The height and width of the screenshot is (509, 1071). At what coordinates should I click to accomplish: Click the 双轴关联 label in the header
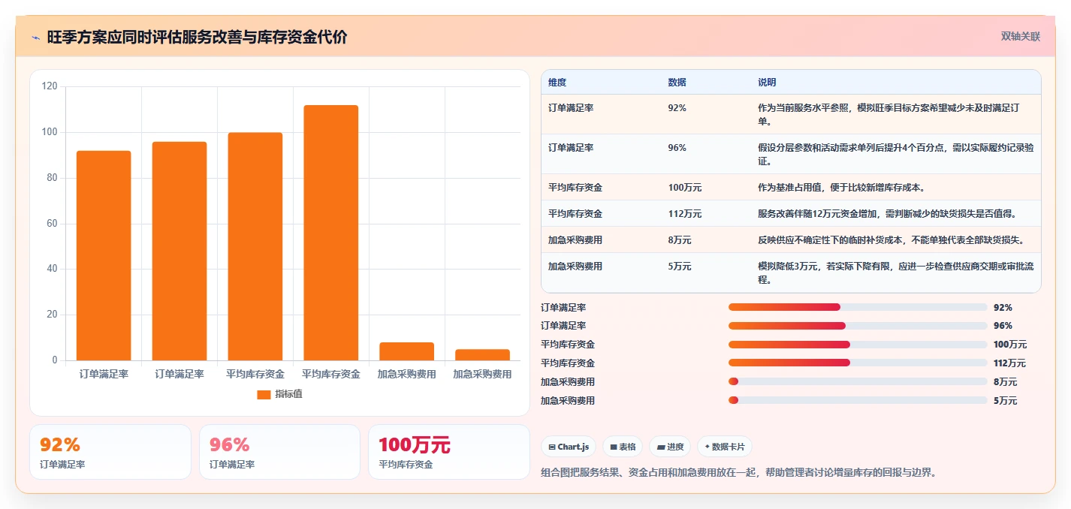click(x=1021, y=36)
